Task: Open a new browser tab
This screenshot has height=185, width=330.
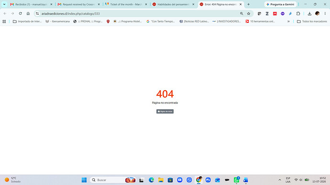Action: pos(248,4)
